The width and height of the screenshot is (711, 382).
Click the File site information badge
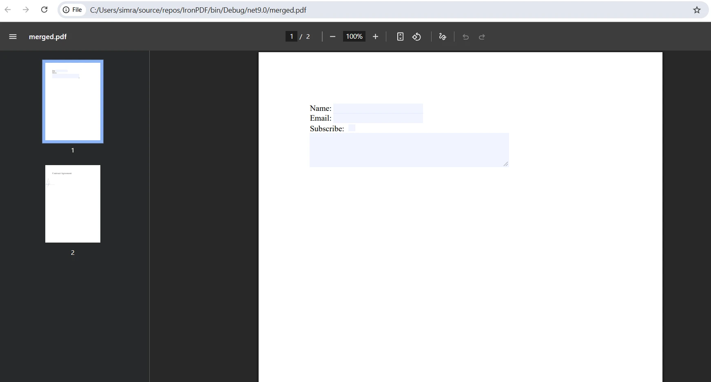point(73,9)
